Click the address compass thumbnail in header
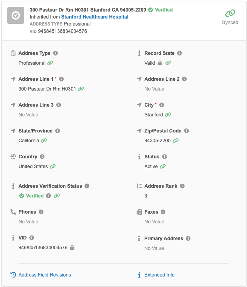 pos(16,15)
